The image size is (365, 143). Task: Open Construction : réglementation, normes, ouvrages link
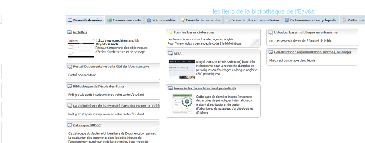[313, 53]
